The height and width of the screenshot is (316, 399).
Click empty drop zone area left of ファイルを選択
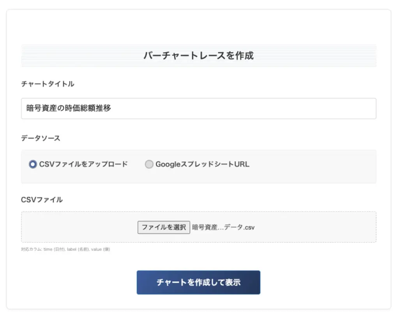point(78,227)
